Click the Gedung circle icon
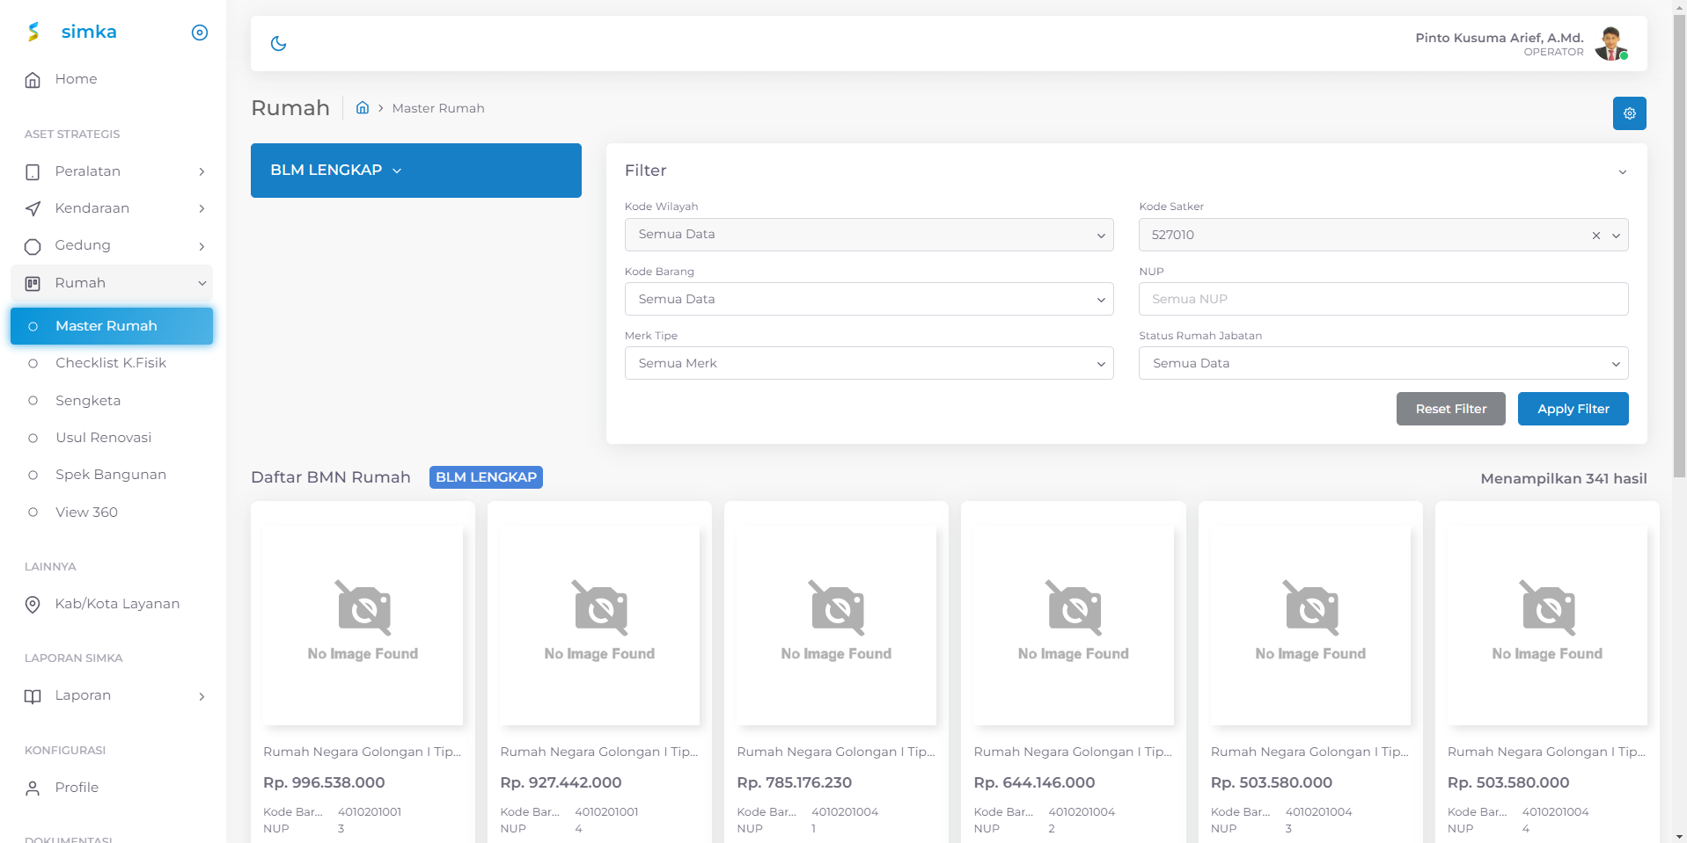The height and width of the screenshot is (843, 1687). (33, 246)
